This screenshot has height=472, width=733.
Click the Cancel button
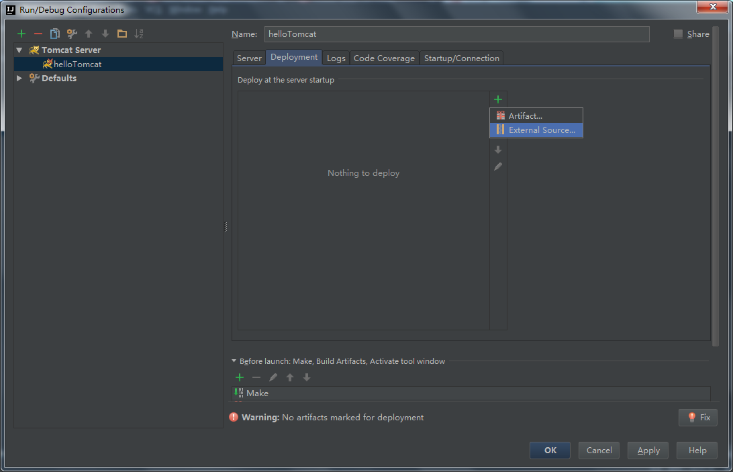599,450
